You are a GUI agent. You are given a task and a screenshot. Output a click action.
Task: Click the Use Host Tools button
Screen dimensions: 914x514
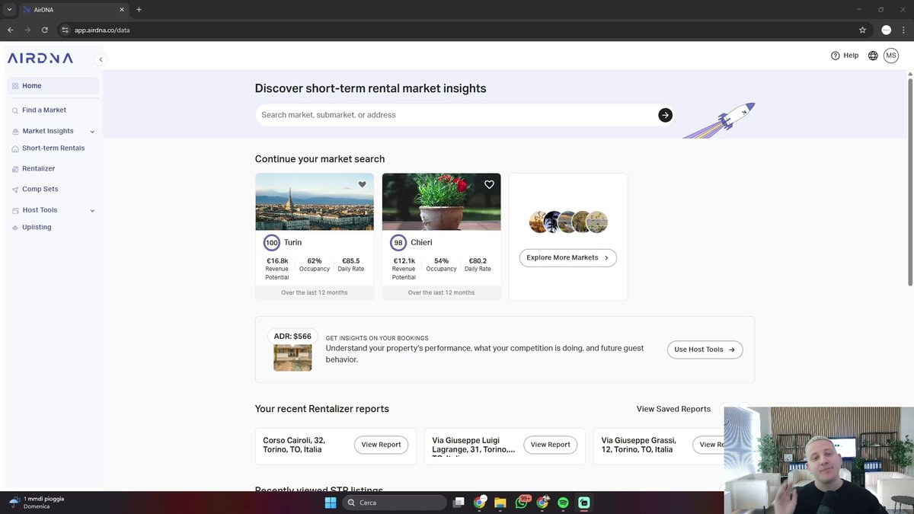coord(705,350)
